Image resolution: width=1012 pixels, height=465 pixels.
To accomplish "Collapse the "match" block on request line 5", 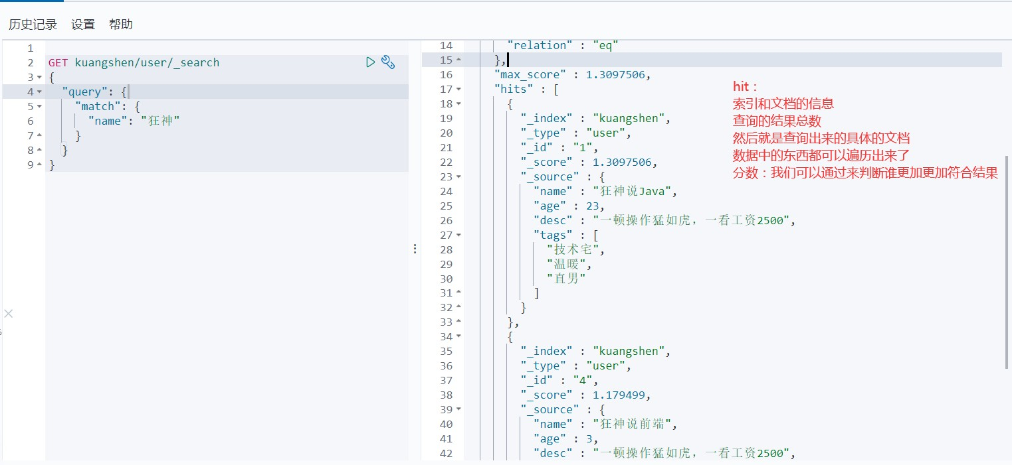I will [x=39, y=106].
